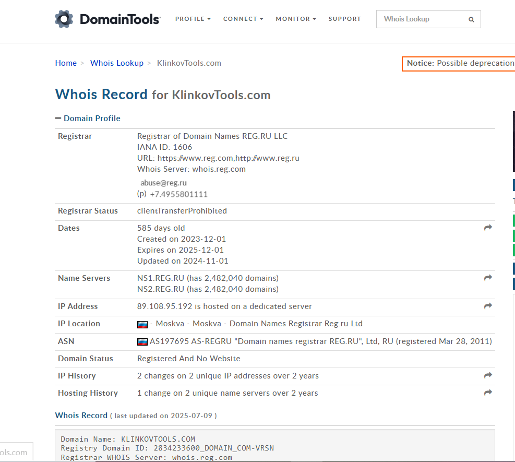Click the share arrow in Hosting History row

coord(488,393)
